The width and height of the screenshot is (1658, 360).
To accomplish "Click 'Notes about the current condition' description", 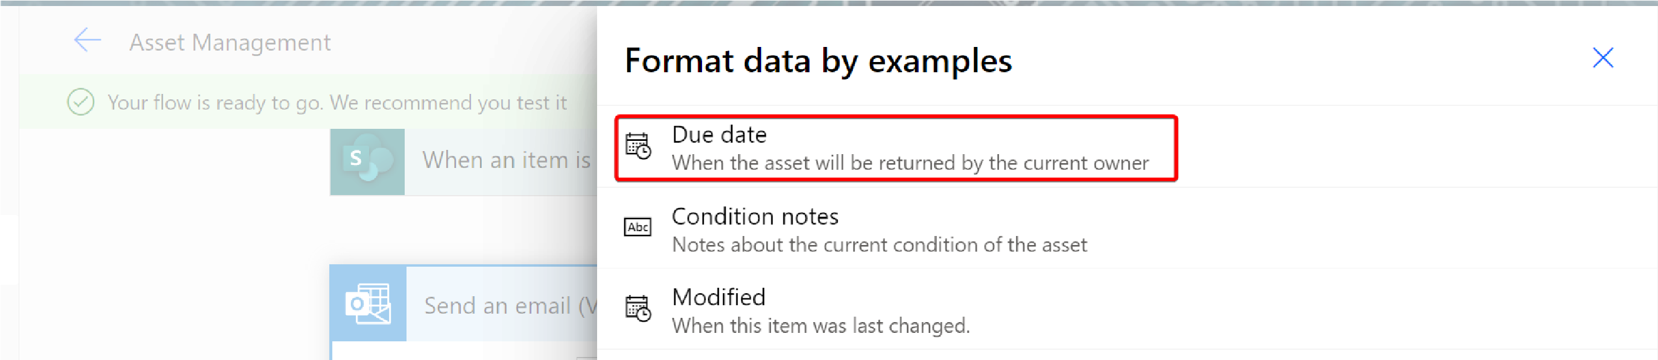I will [879, 245].
